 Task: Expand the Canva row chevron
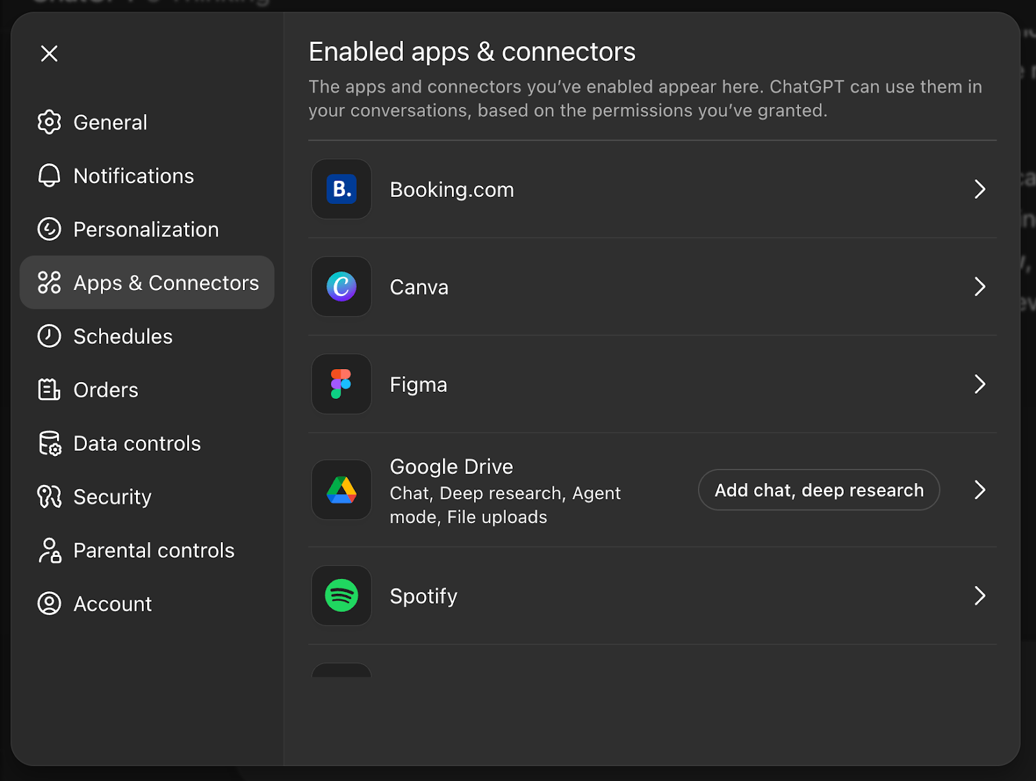pyautogui.click(x=980, y=287)
